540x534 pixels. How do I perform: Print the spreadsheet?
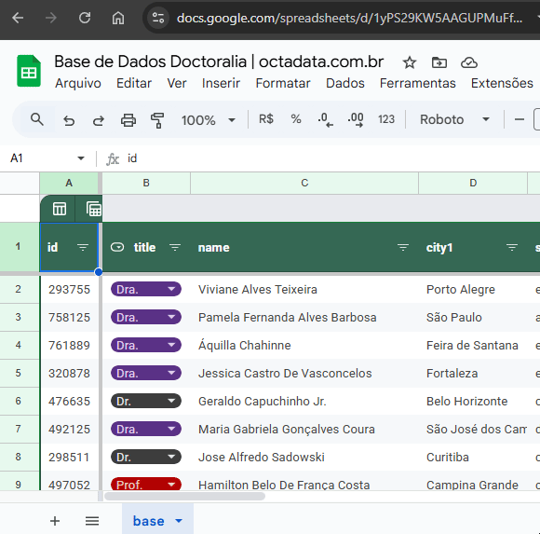128,120
